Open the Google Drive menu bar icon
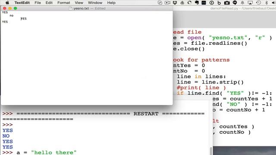 (x=182, y=3)
